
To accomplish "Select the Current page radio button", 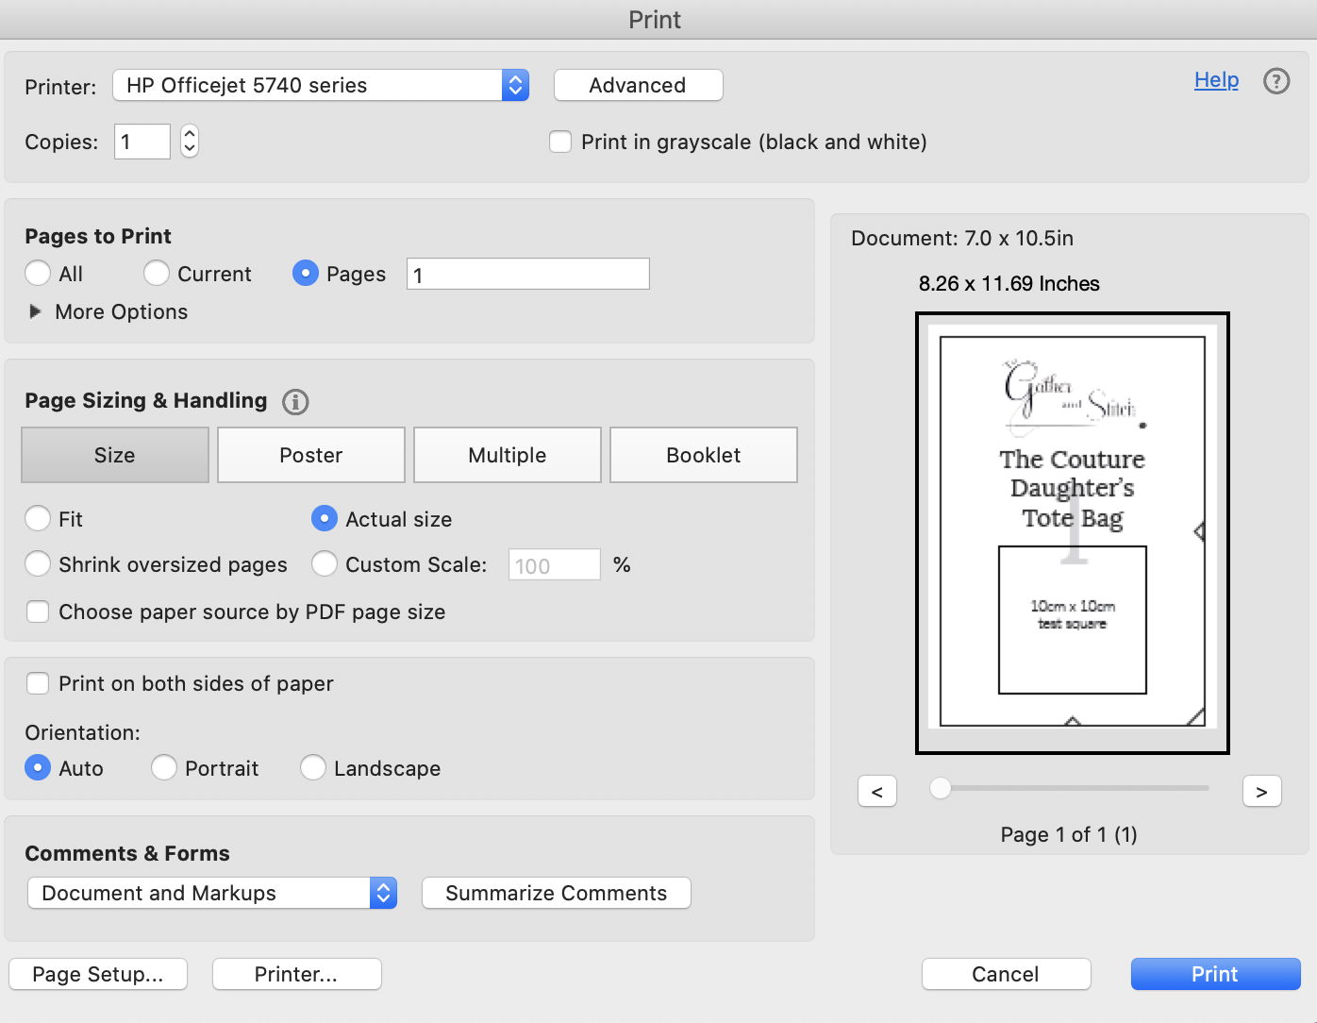I will (x=157, y=274).
